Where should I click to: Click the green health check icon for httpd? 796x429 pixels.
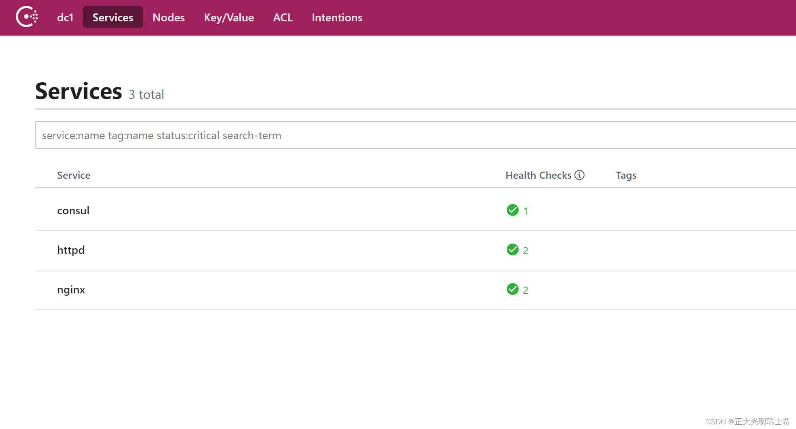(512, 250)
